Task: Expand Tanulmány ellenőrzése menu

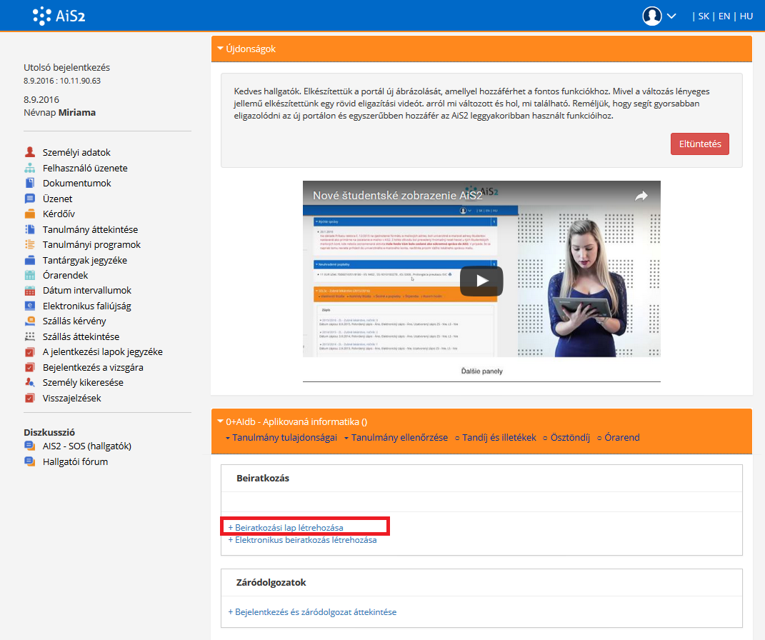Action: (x=395, y=437)
